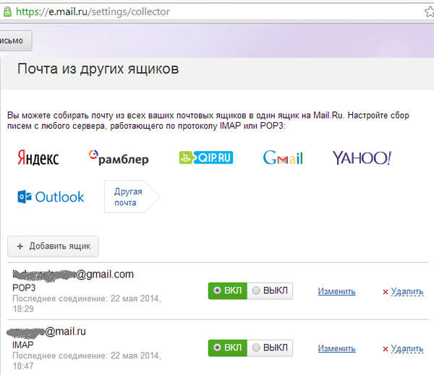Switch the mail.ru IMAP collector to ВЫКЛ
434x375 pixels.
click(x=270, y=348)
